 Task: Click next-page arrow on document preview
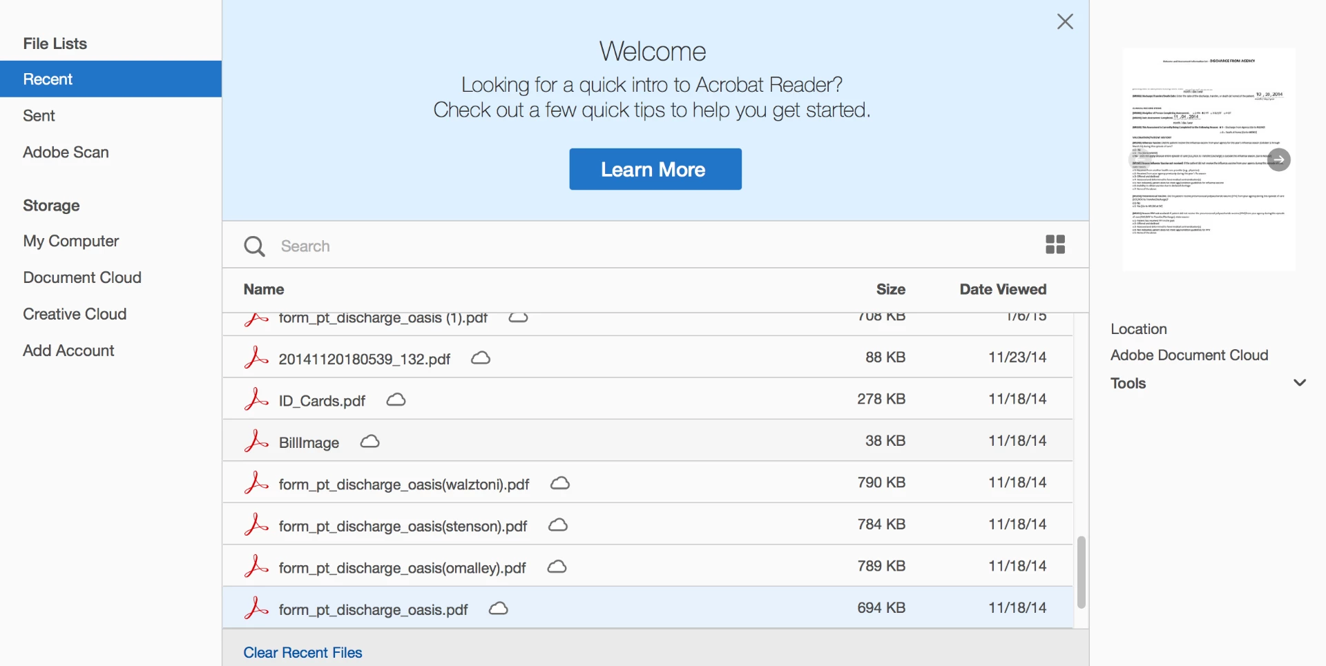pos(1279,159)
